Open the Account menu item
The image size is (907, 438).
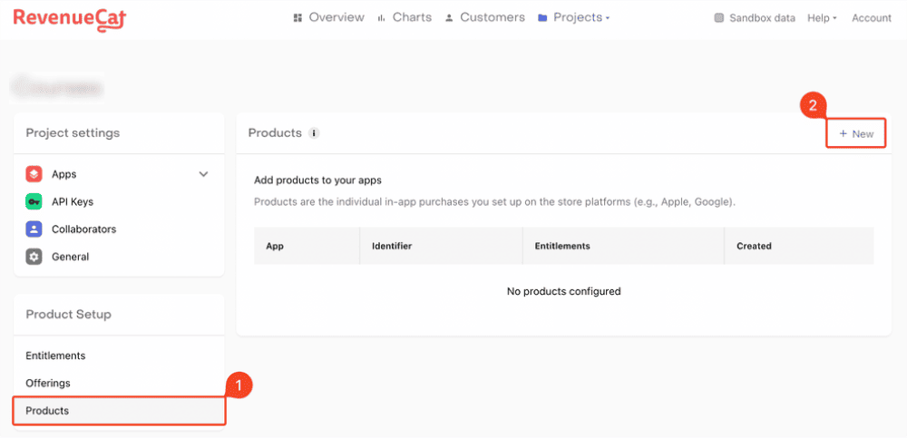point(872,18)
